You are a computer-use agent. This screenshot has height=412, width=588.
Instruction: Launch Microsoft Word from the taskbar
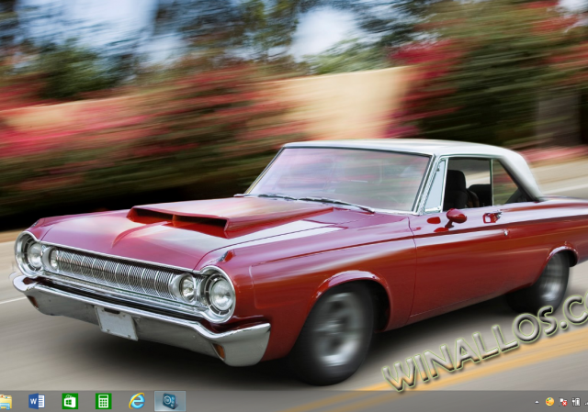(x=37, y=401)
